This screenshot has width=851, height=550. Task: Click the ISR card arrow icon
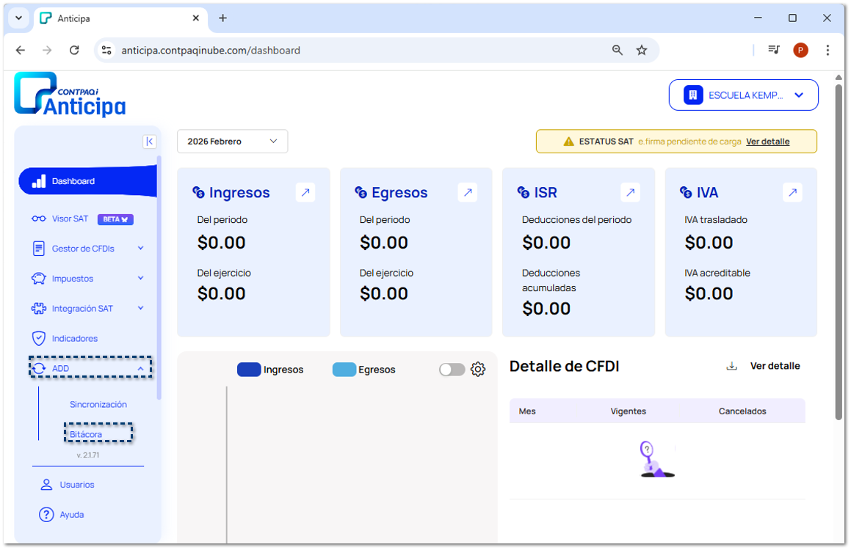[x=630, y=193]
